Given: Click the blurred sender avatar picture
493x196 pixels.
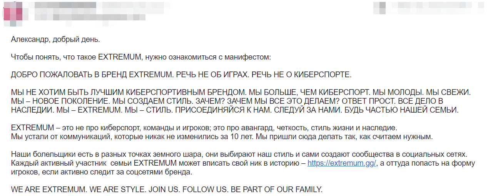Looking at the screenshot, I should (13, 13).
